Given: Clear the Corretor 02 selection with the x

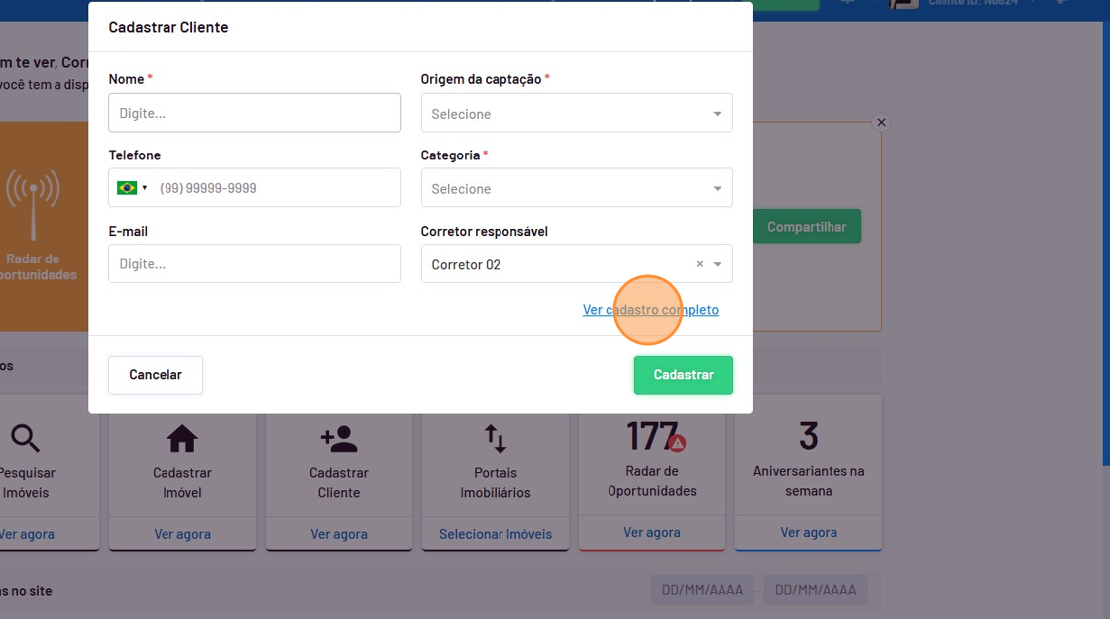Looking at the screenshot, I should click(x=699, y=264).
